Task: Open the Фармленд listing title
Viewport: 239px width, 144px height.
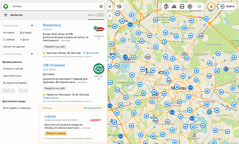Action: click(52, 25)
